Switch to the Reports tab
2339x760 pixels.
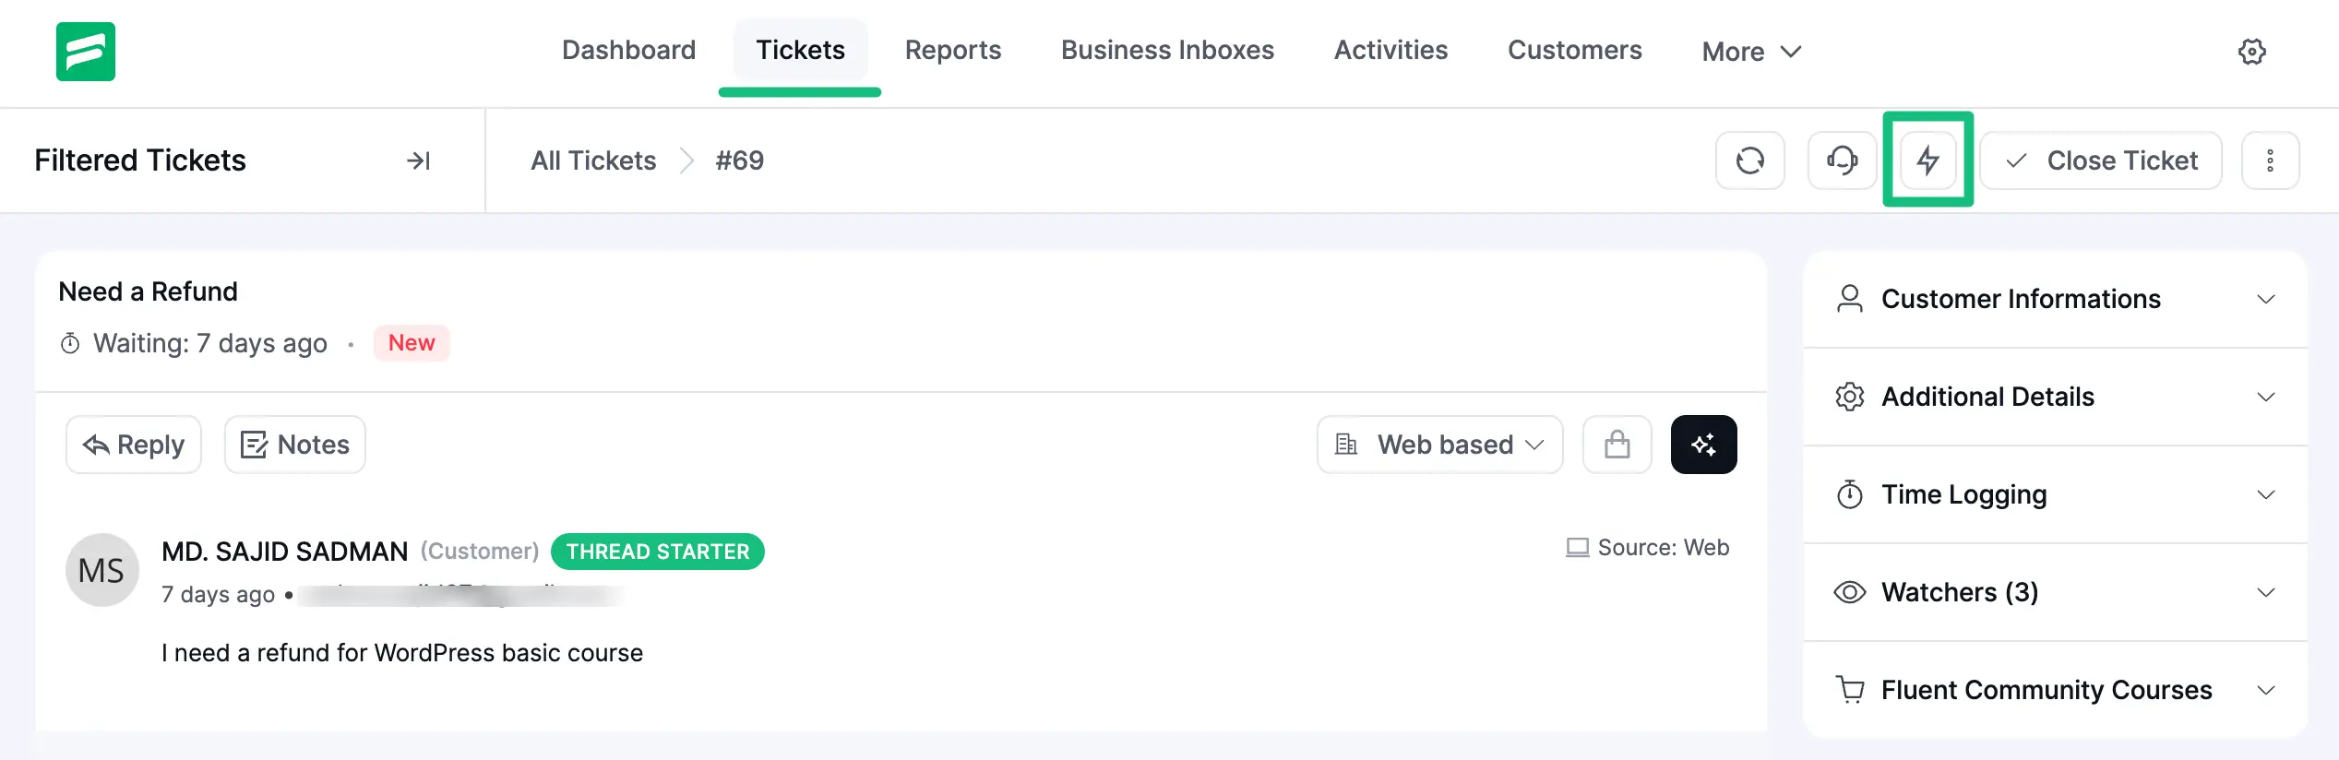click(x=953, y=50)
